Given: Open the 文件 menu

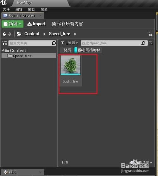Looking at the screenshot, I should 6,9.
